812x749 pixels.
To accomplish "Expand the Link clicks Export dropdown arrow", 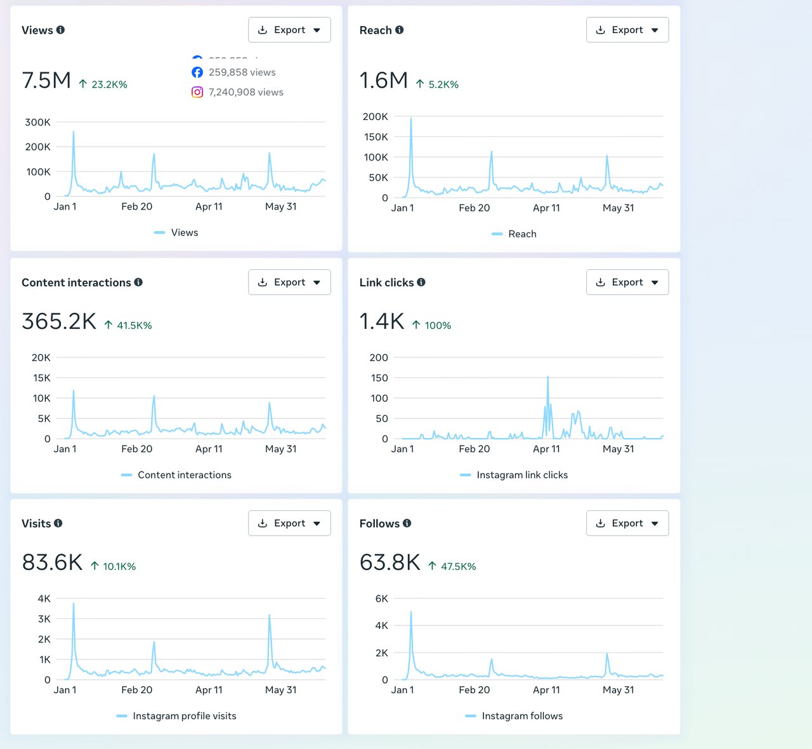I will tap(655, 283).
